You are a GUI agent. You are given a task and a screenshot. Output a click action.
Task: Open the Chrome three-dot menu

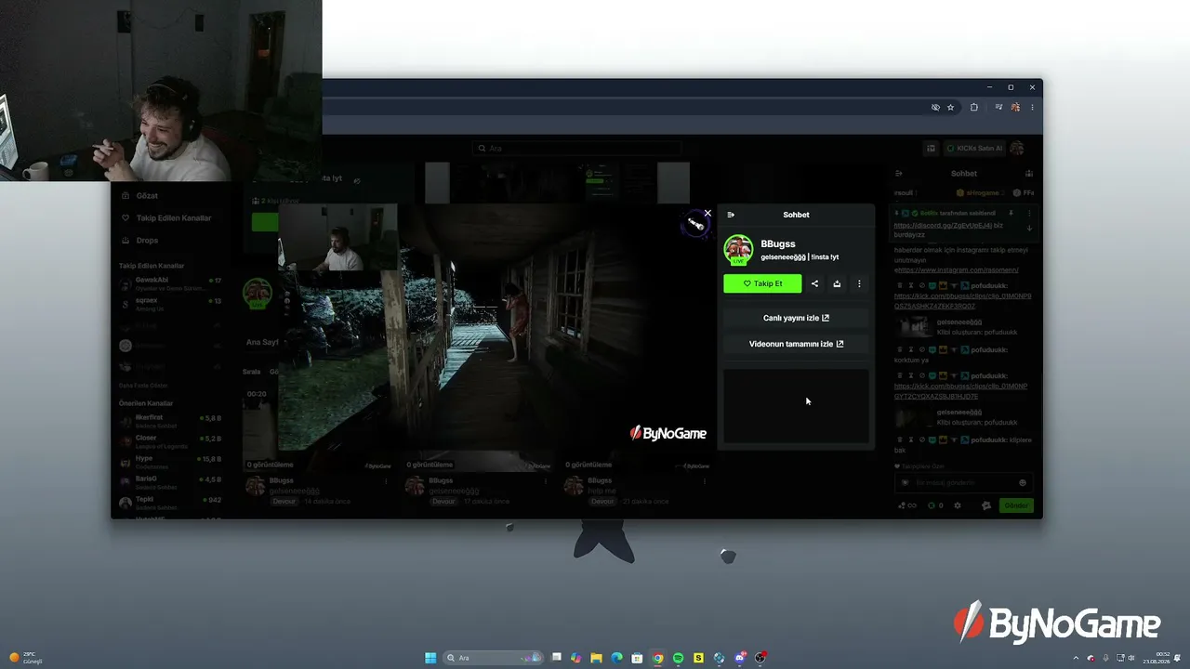[1031, 108]
